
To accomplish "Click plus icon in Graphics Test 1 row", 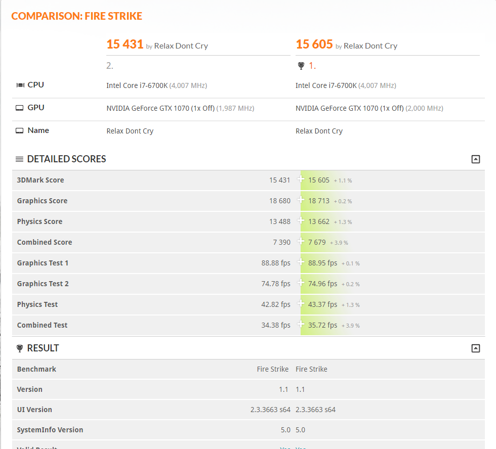I will [301, 262].
